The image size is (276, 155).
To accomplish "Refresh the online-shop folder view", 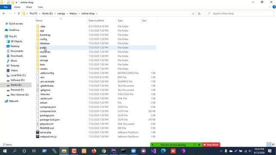I will 199,13.
